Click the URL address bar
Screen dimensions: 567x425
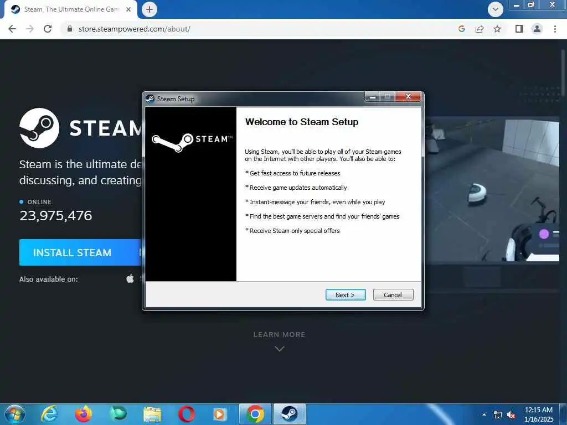(x=253, y=29)
